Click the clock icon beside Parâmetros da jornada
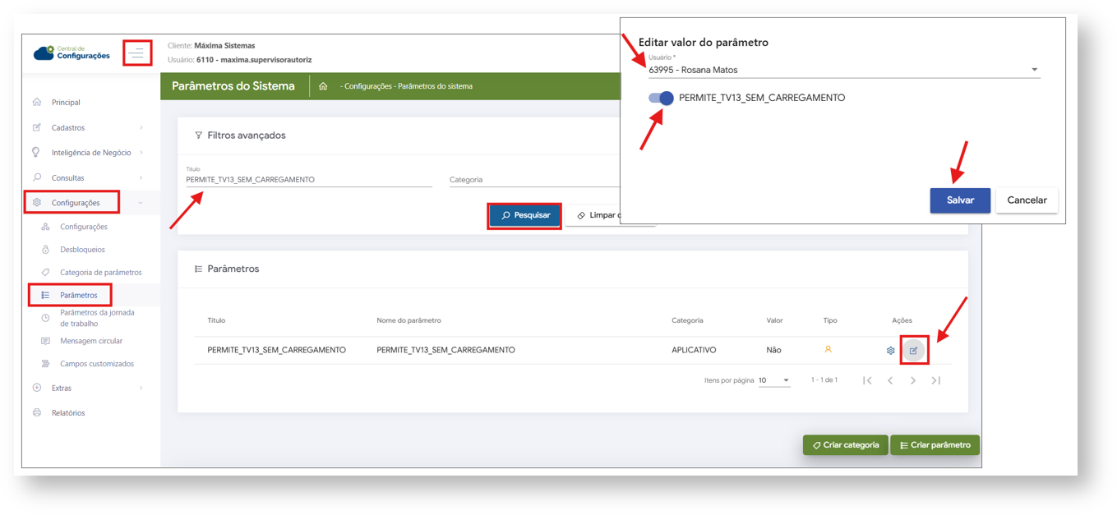This screenshot has width=1117, height=515. point(45,318)
